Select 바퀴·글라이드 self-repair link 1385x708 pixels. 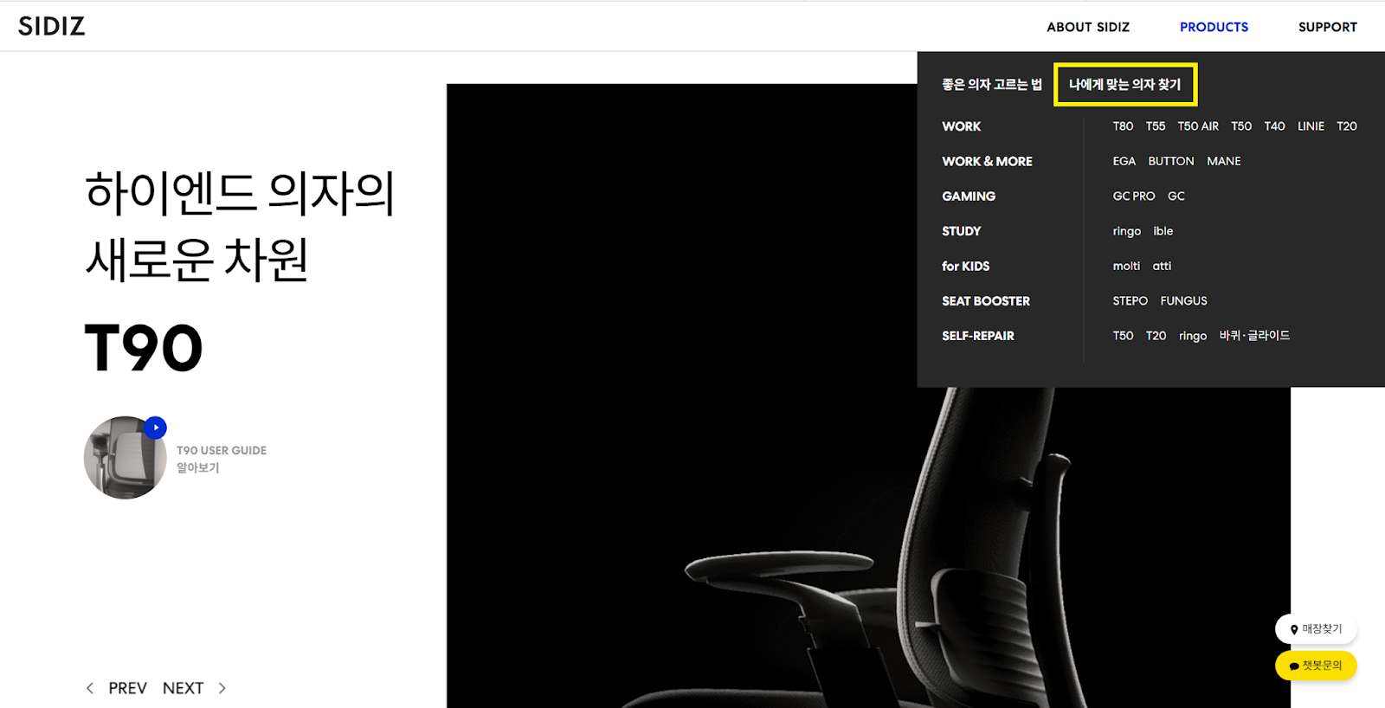1254,336
